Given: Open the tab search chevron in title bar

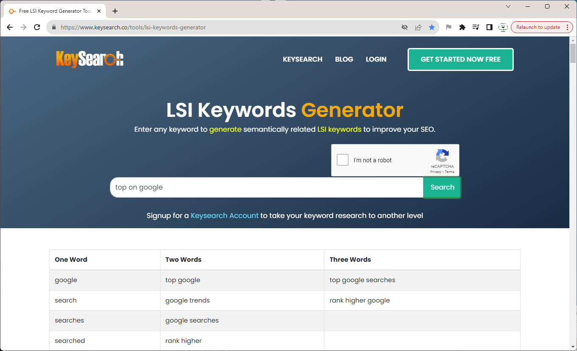Looking at the screenshot, I should pos(508,6).
